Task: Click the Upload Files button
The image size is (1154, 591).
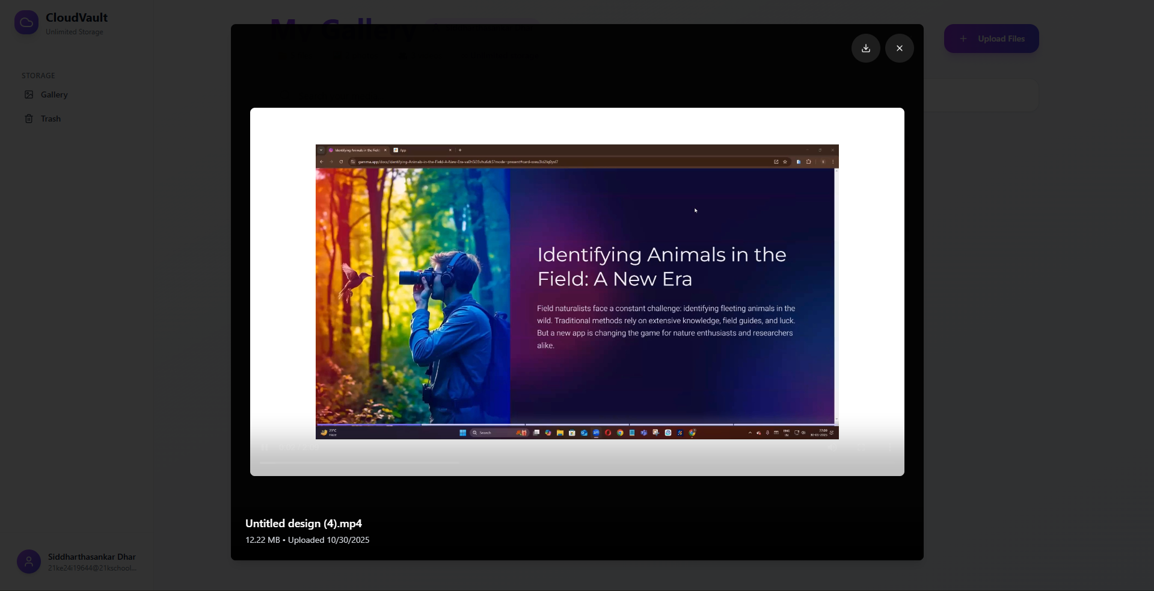Action: point(992,39)
